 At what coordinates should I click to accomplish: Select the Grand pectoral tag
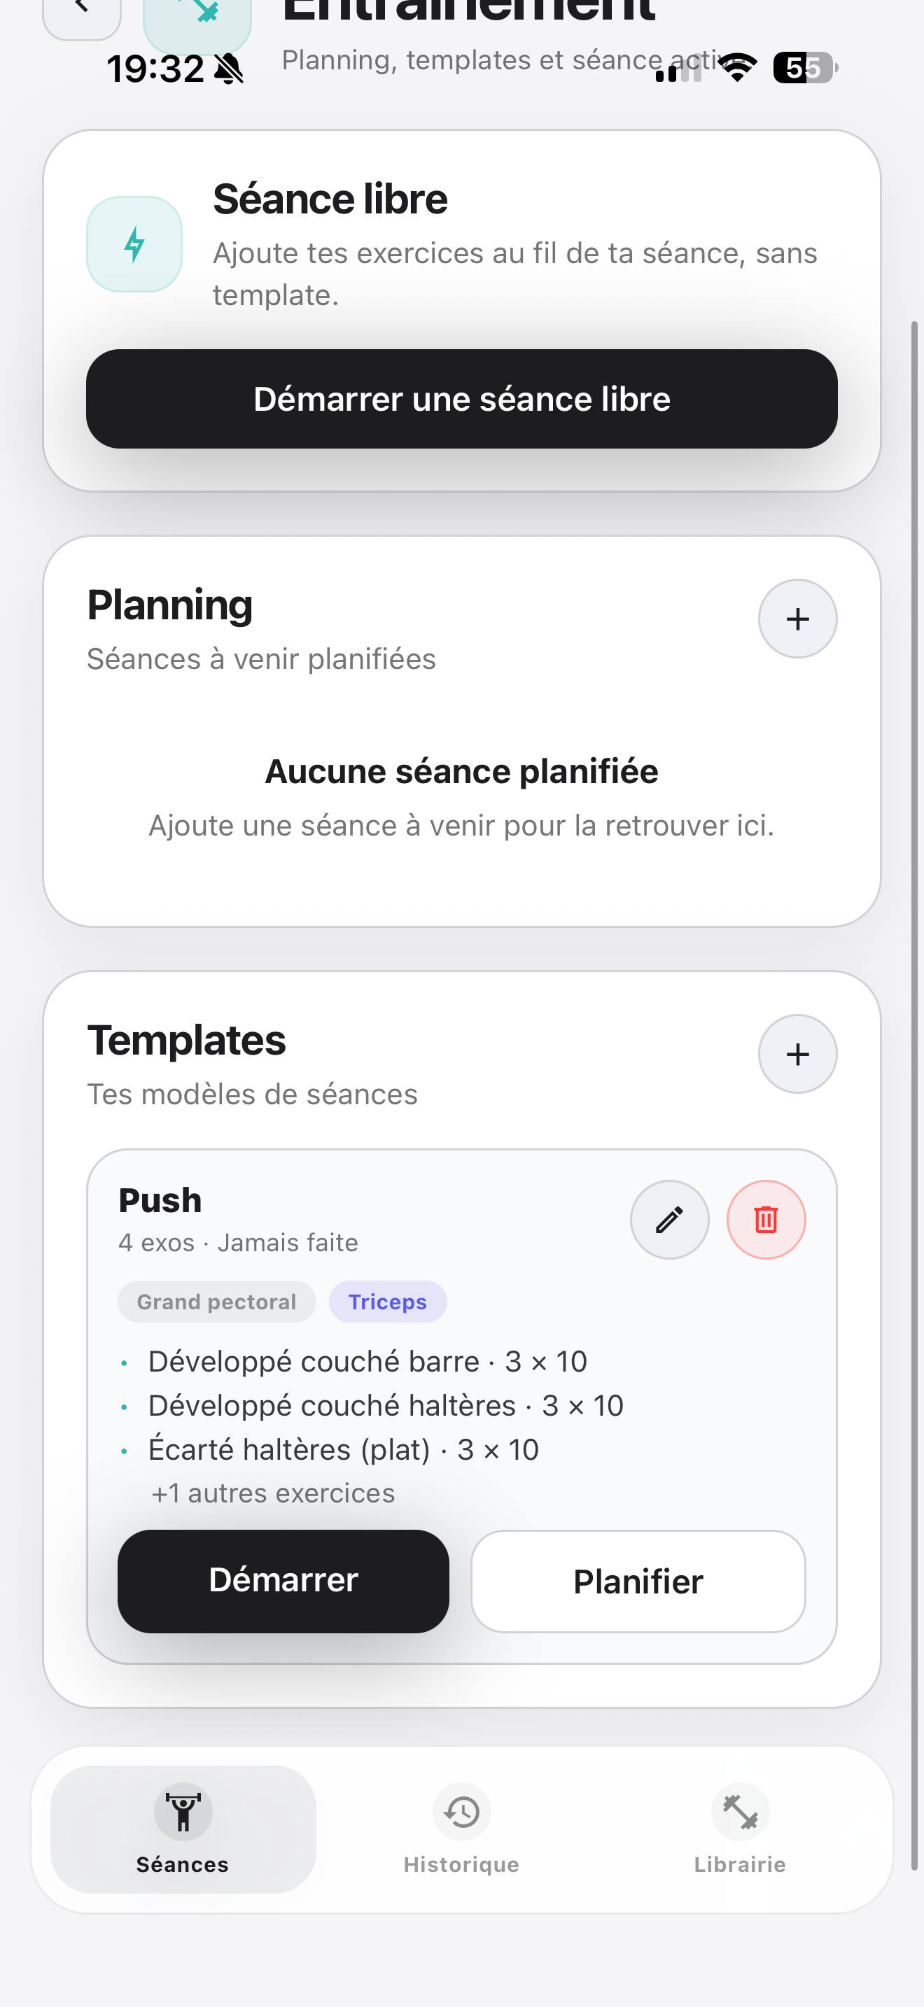[x=216, y=1301]
